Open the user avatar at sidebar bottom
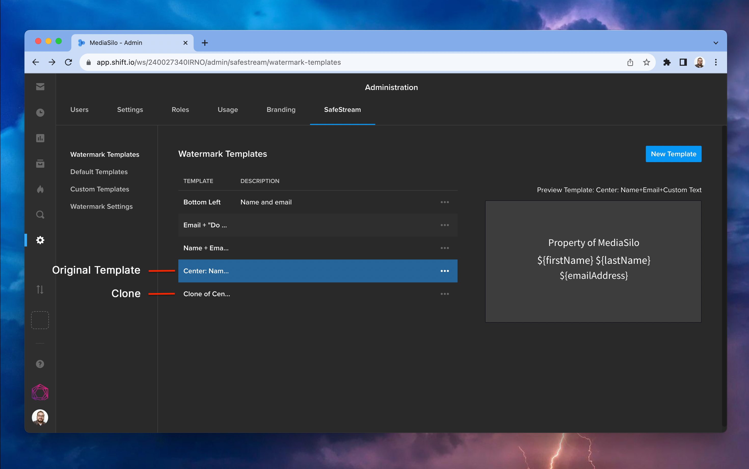 pyautogui.click(x=40, y=418)
